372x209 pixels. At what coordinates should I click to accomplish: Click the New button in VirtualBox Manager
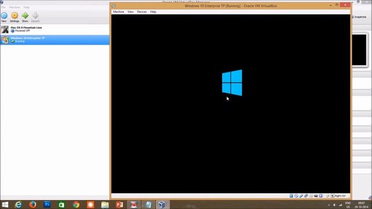point(4,17)
